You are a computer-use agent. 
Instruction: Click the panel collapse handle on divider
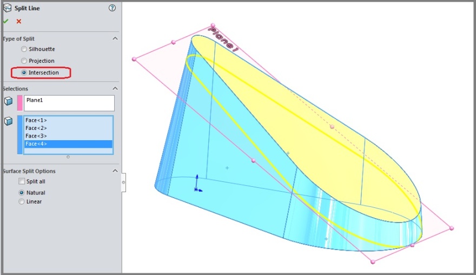[x=123, y=182]
